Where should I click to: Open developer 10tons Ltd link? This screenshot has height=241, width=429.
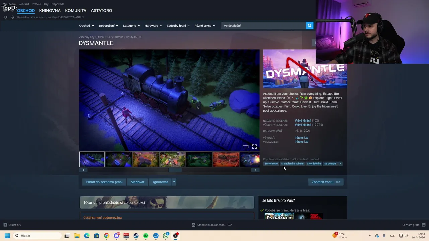point(301,138)
